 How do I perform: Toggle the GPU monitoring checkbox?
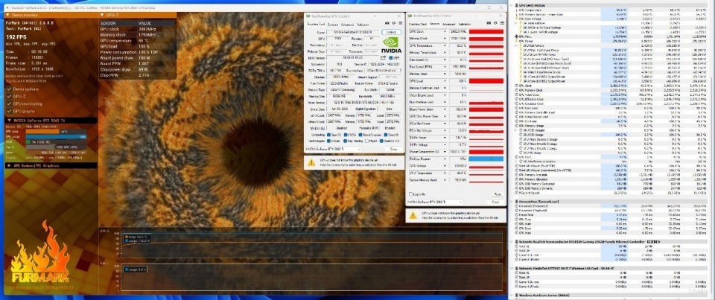point(10,103)
